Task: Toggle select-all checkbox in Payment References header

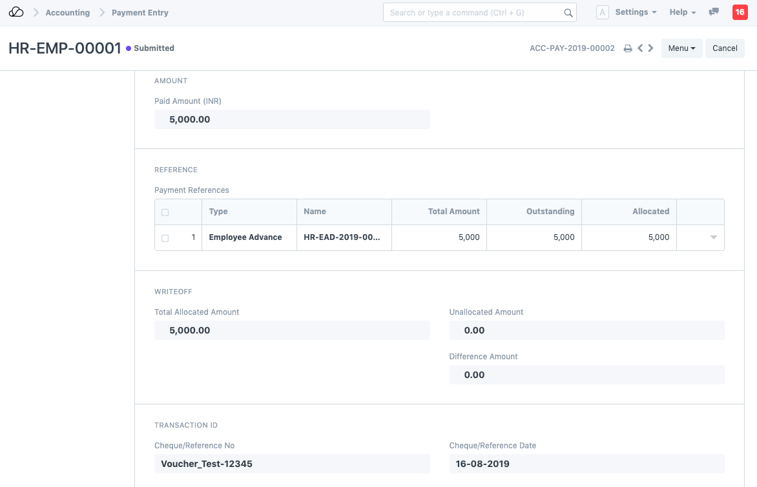Action: [x=165, y=212]
